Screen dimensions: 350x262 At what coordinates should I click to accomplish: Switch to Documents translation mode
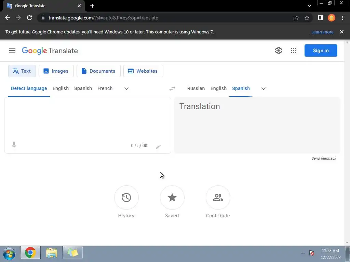[x=98, y=71]
